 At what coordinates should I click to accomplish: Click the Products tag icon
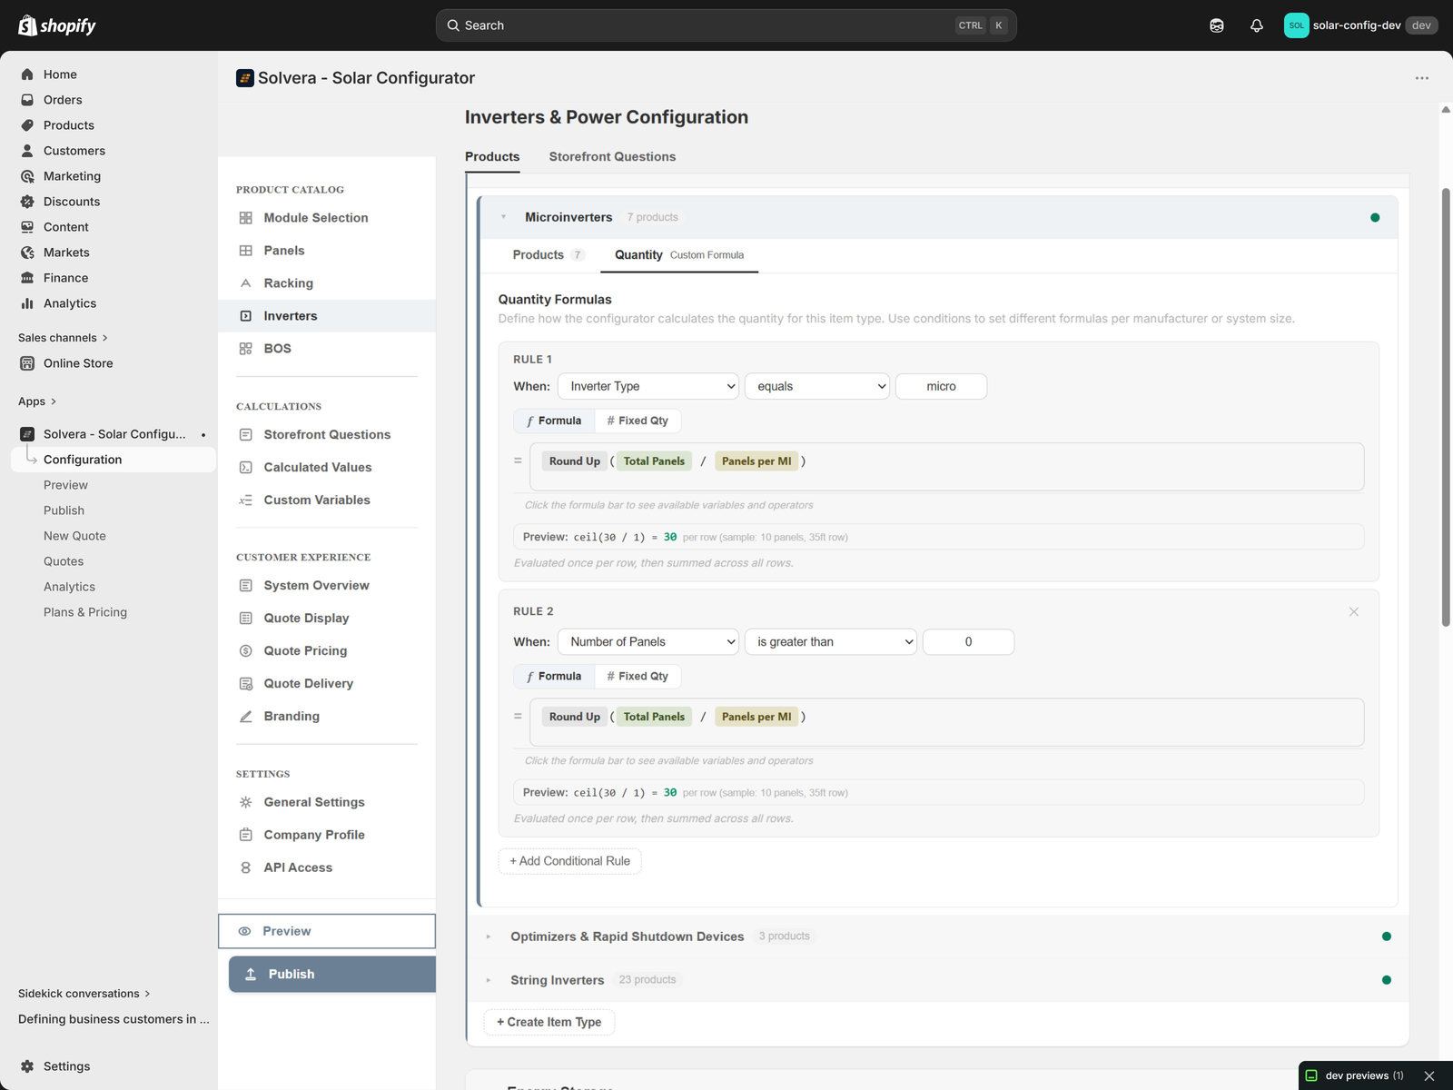point(27,125)
